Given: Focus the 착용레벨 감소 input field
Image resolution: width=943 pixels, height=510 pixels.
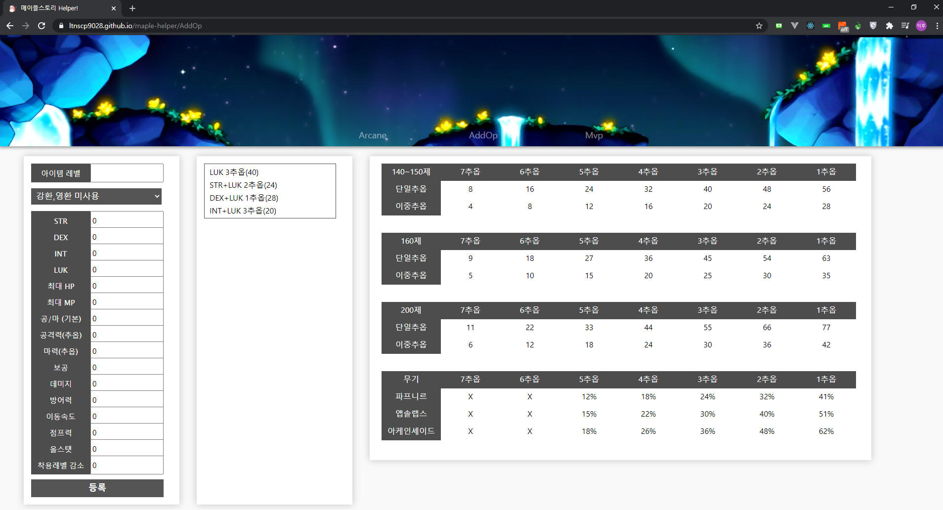Looking at the screenshot, I should click(x=127, y=466).
